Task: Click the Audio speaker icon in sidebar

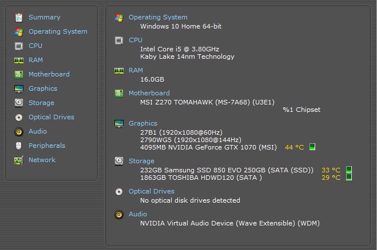Action: 19,131
